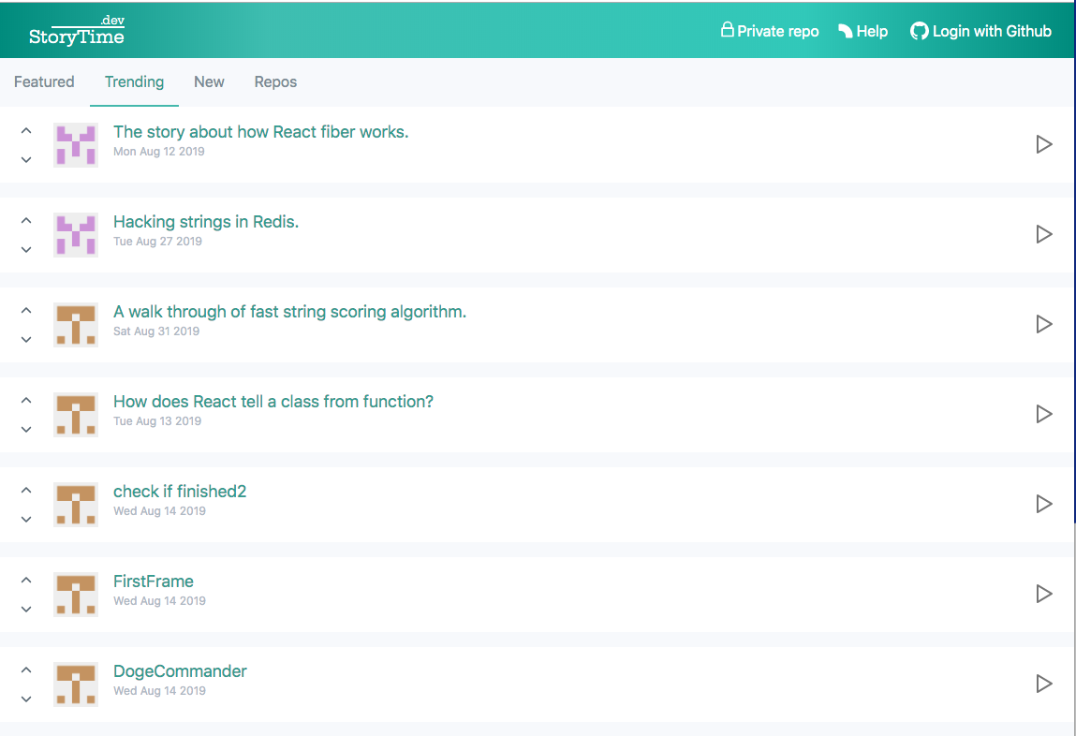Open How does React tell a class from function
Image resolution: width=1076 pixels, height=736 pixels.
pyautogui.click(x=273, y=402)
